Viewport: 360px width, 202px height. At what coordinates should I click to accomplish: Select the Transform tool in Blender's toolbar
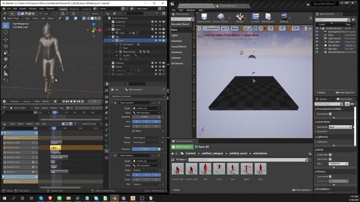tap(6, 59)
